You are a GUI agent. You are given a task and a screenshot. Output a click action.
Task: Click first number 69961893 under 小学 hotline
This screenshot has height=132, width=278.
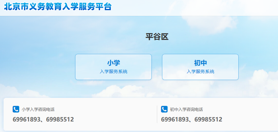point(27,120)
